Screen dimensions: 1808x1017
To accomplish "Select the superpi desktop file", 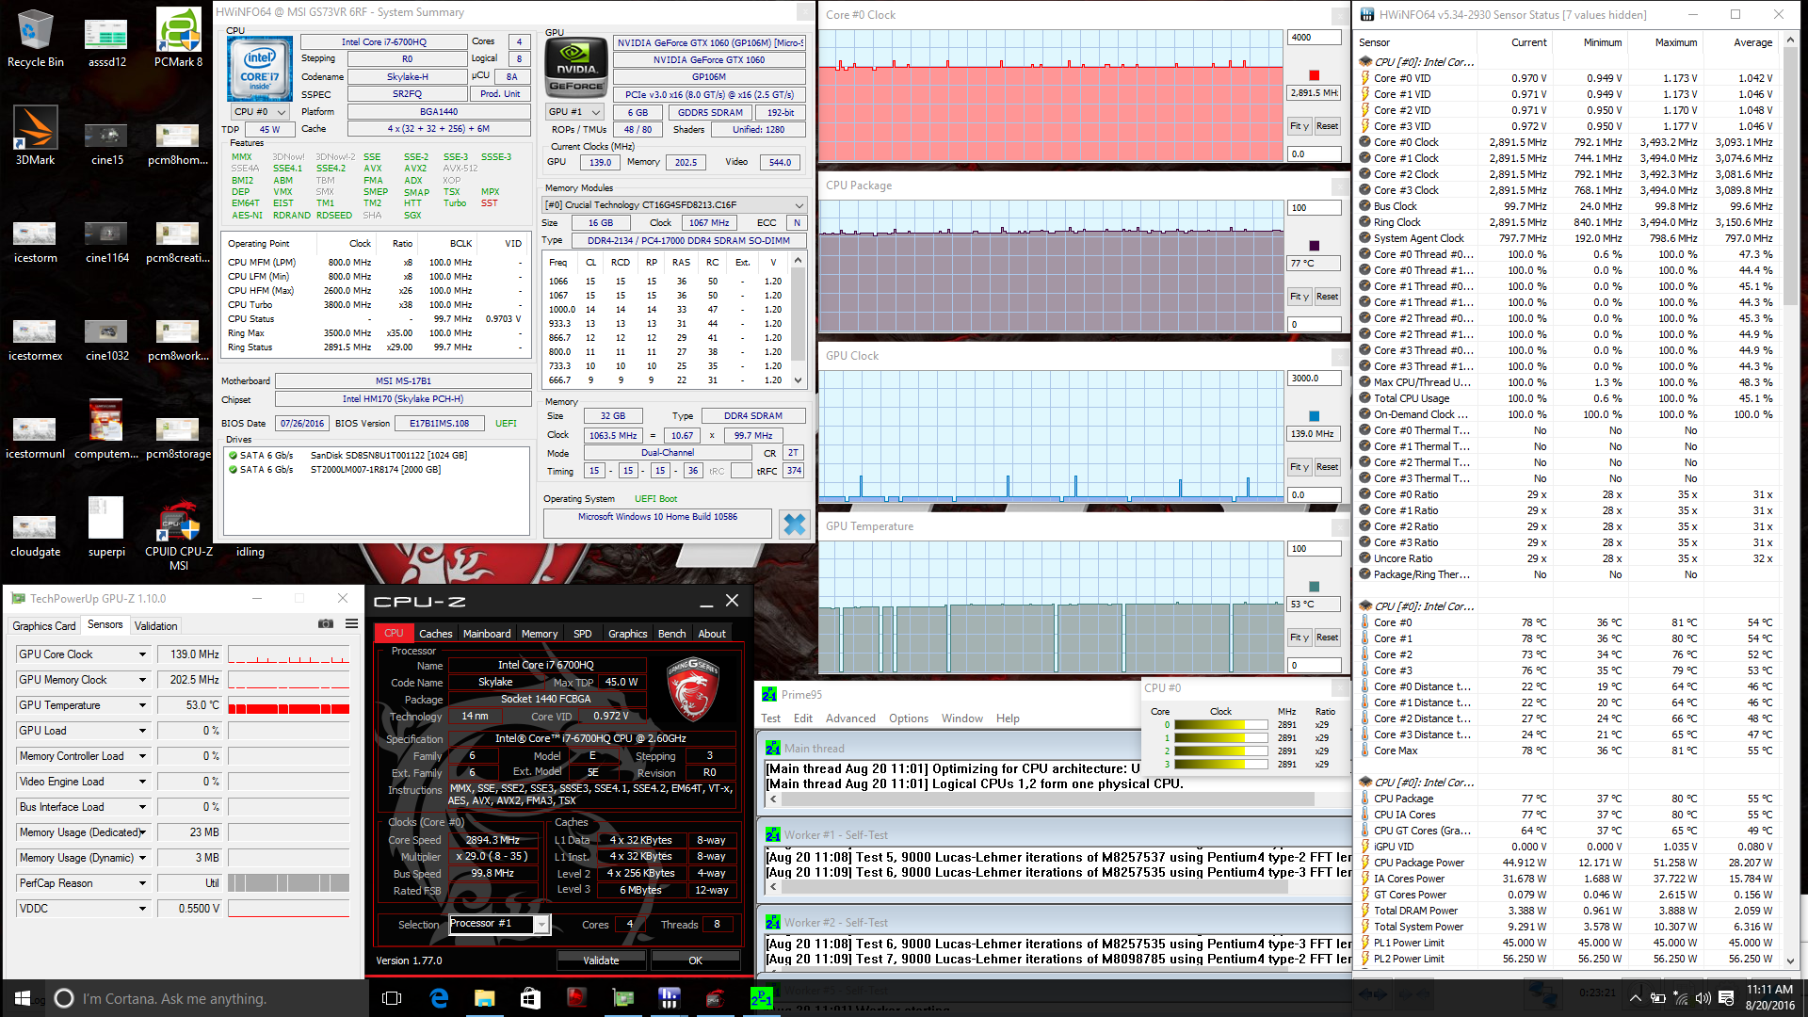I will coord(106,528).
